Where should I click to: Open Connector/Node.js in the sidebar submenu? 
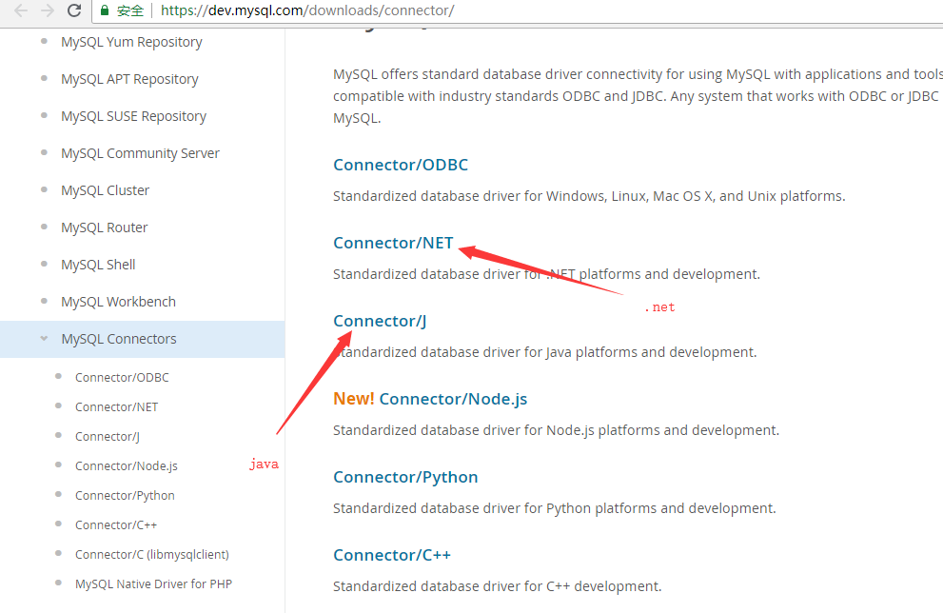click(x=127, y=465)
